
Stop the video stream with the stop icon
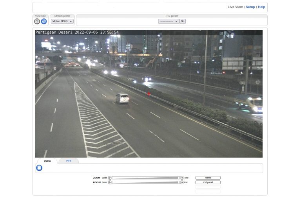click(39, 168)
